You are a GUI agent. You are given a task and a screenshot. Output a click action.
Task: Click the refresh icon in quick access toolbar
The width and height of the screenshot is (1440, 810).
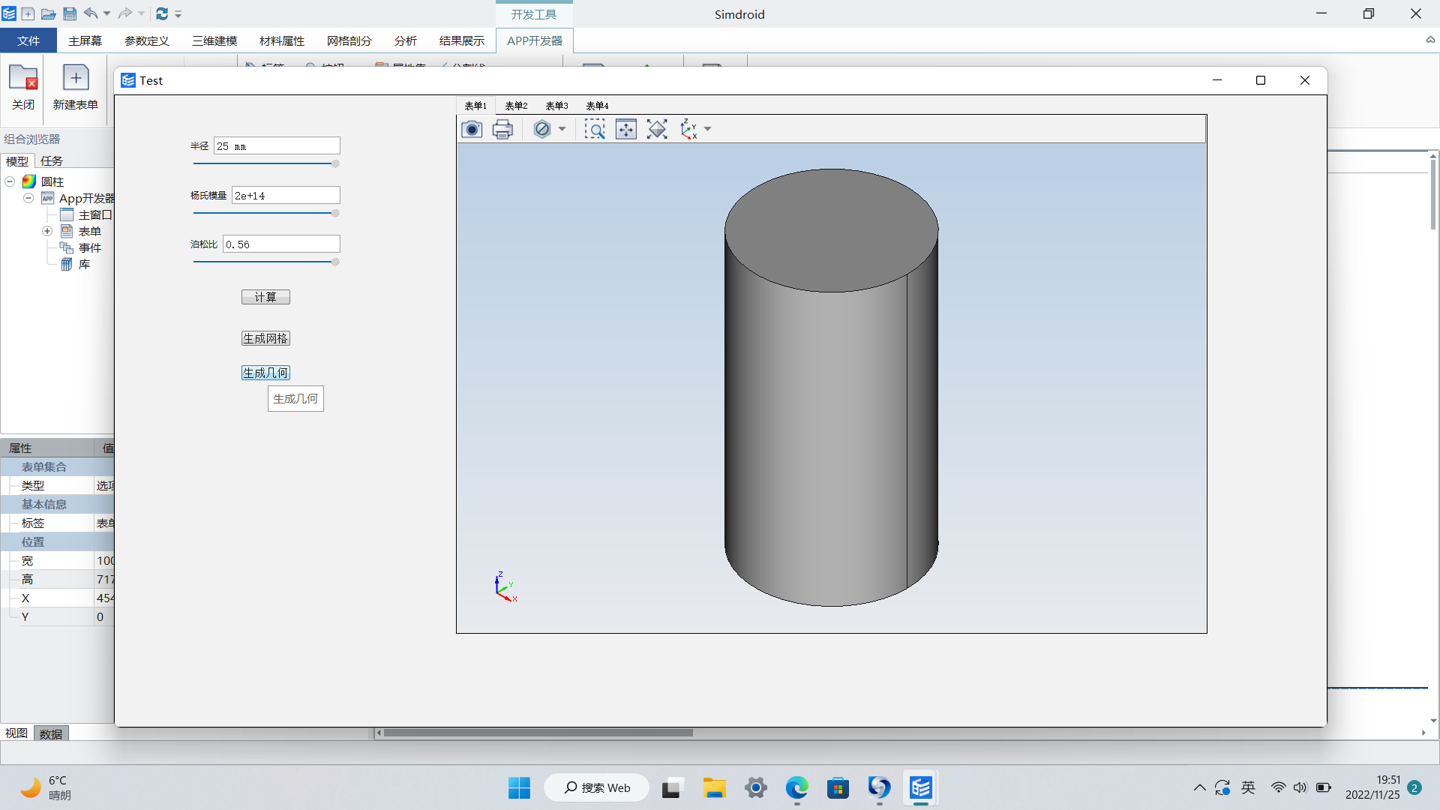[161, 13]
